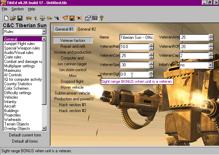Viewport: 219px width, 155px height.
Task: Click the Veteran factors button
Action: 73,41
